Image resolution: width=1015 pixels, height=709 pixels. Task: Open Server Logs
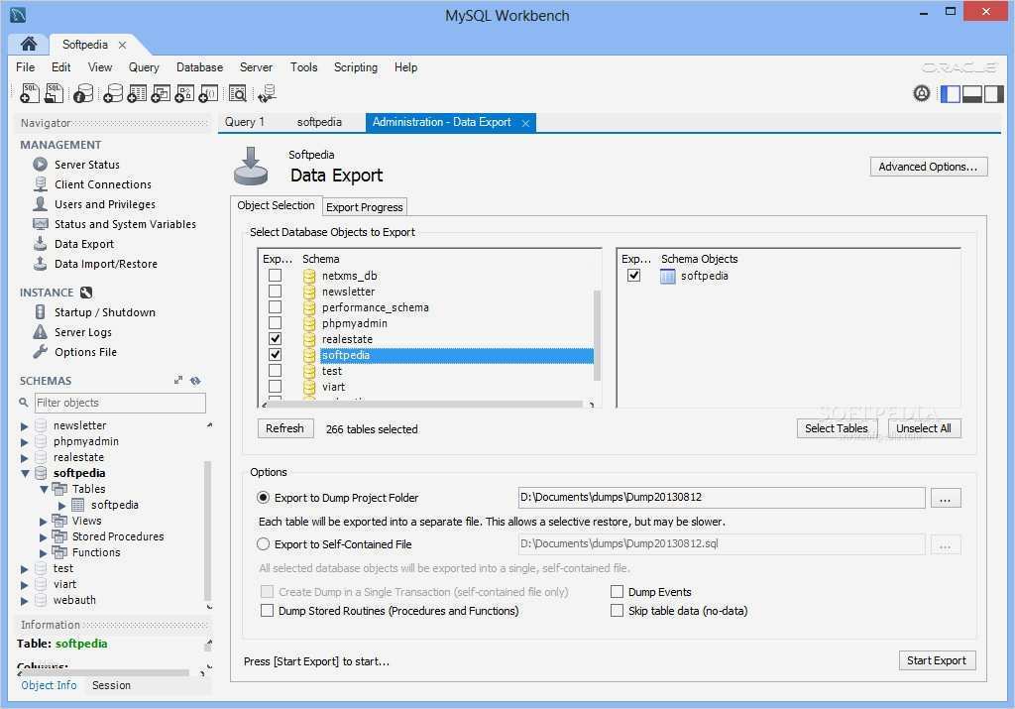[x=83, y=332]
